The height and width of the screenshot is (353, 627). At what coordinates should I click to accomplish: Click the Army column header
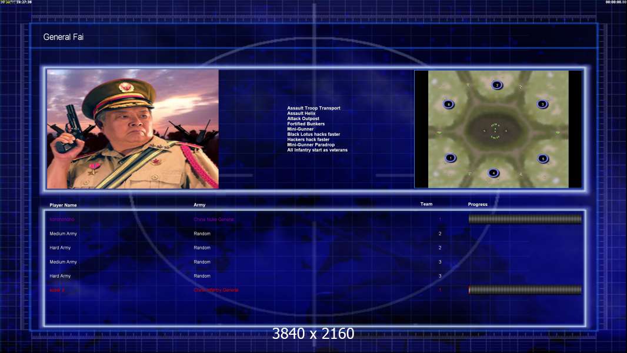pos(199,205)
